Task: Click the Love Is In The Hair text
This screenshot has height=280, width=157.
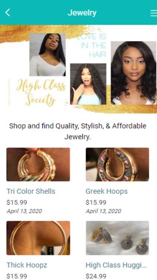Action: 91,45
